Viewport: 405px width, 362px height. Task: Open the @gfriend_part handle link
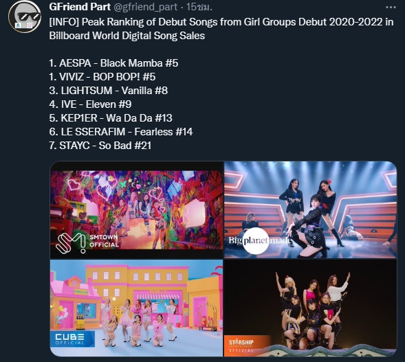(145, 8)
